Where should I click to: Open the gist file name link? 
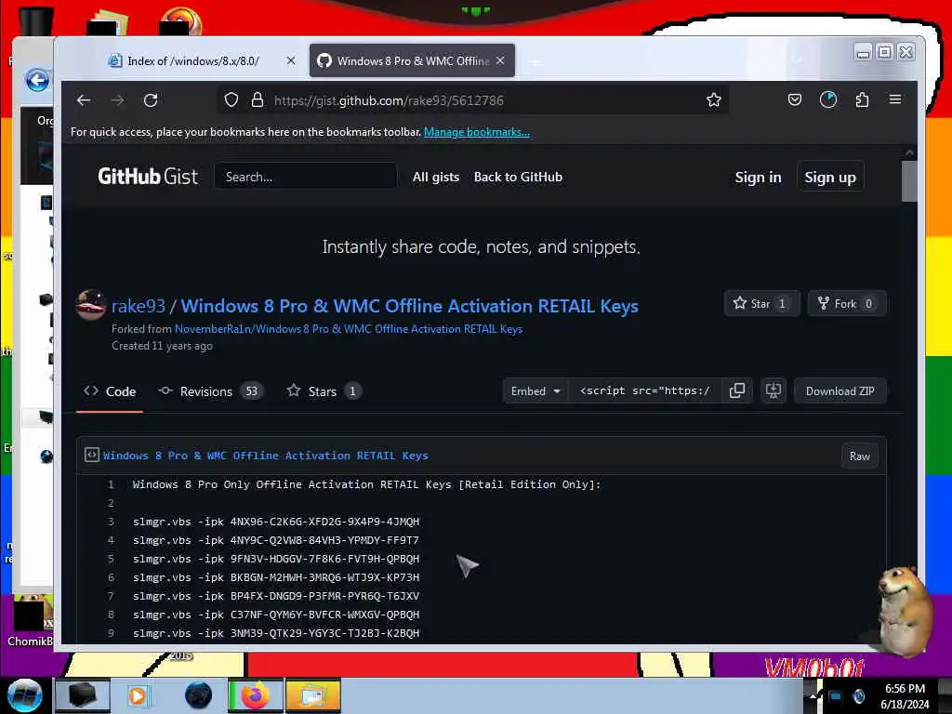pos(265,456)
